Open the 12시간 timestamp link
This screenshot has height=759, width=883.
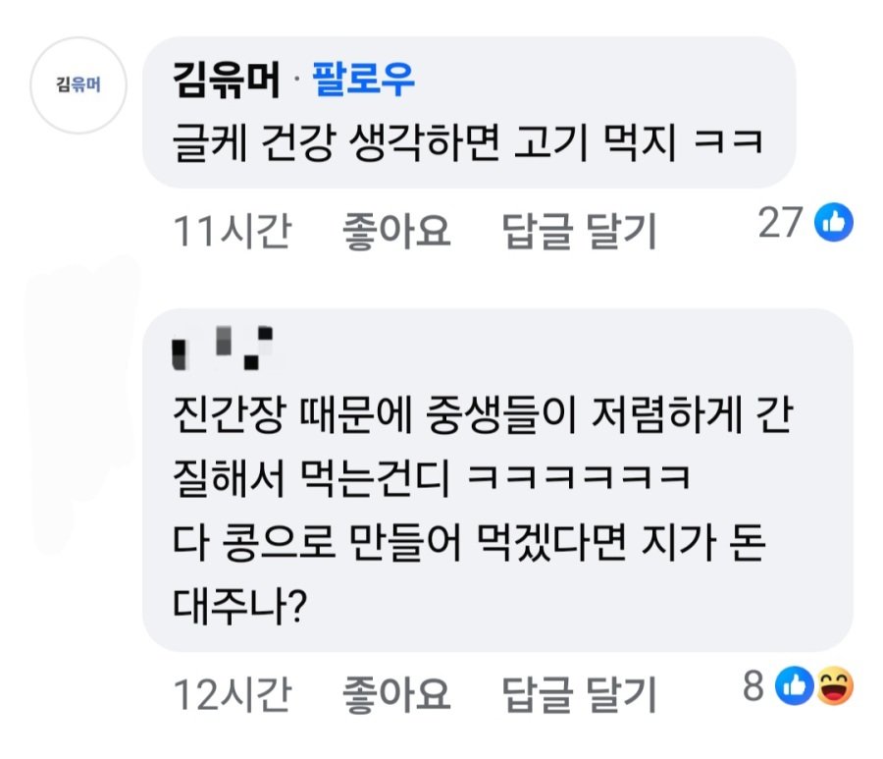pyautogui.click(x=232, y=695)
